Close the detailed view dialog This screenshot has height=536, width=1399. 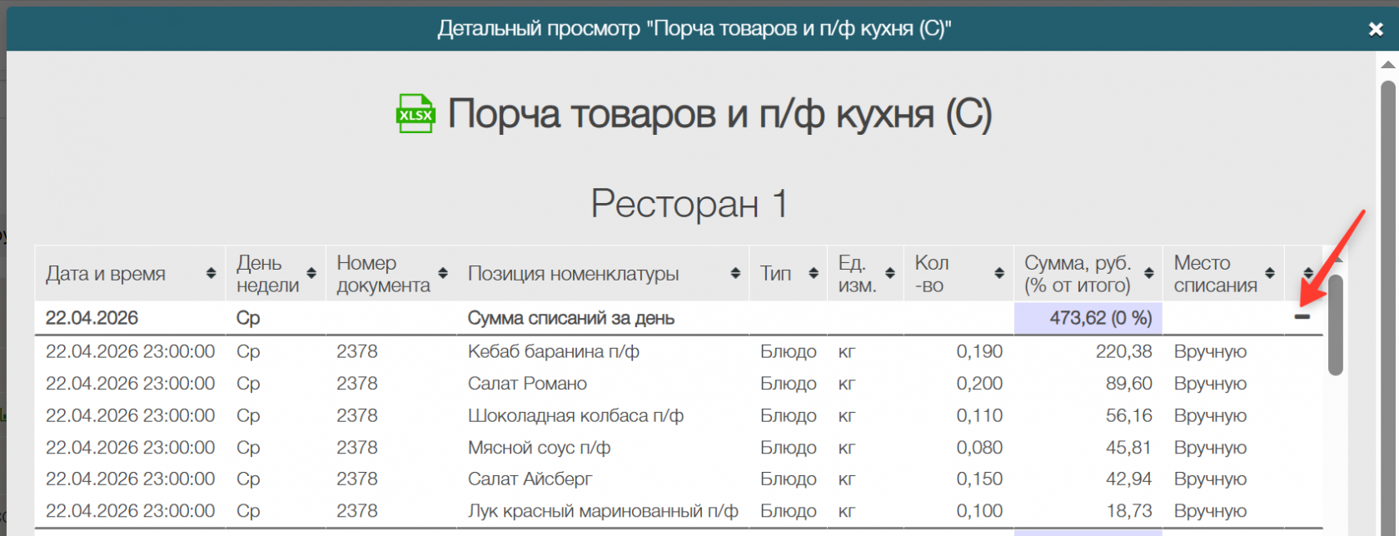(x=1376, y=29)
